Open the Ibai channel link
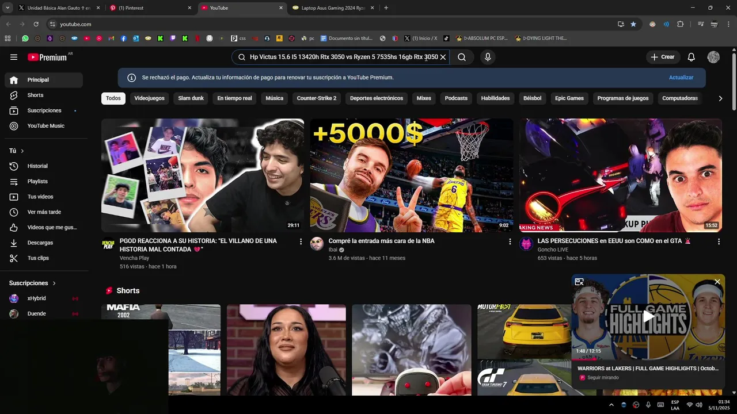737x414 pixels. (x=333, y=250)
